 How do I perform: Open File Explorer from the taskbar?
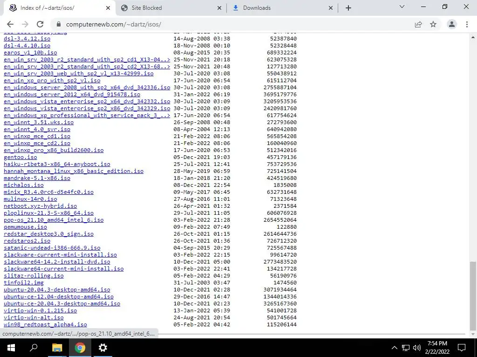57,348
